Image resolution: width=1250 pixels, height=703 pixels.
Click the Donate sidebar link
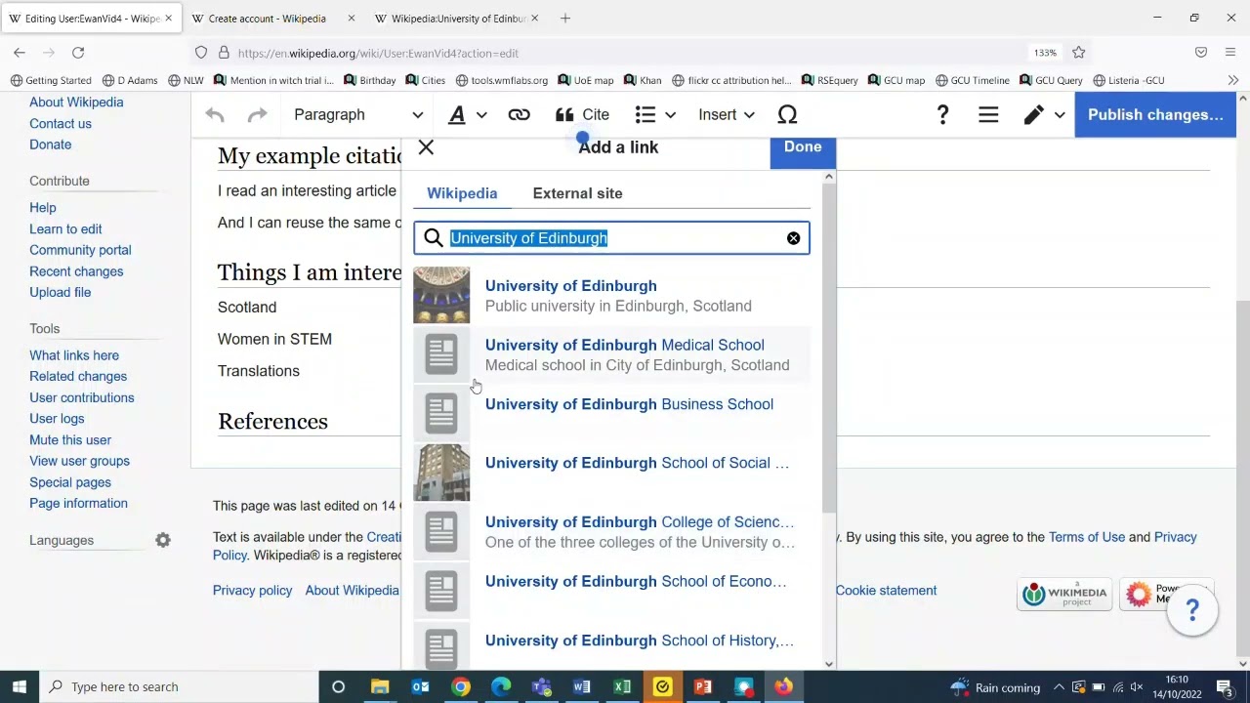(50, 145)
